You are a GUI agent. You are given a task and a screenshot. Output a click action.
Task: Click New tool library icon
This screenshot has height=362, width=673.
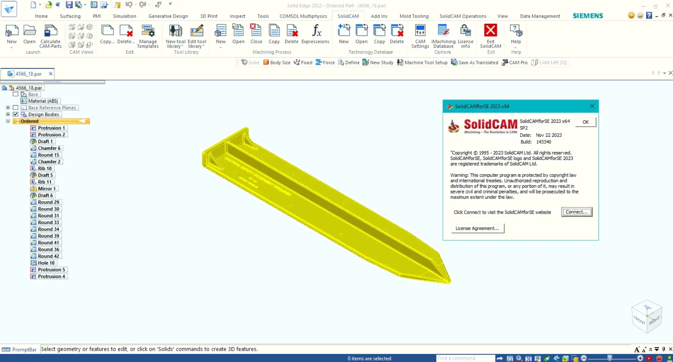[x=175, y=36]
